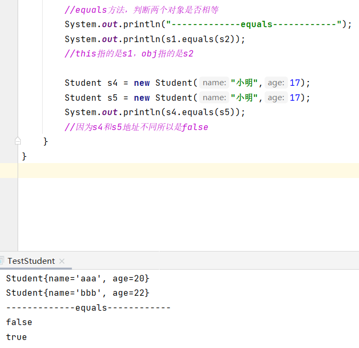Click the "小明" string on the s4 line
Image resolution: width=359 pixels, height=348 pixels.
coord(245,83)
